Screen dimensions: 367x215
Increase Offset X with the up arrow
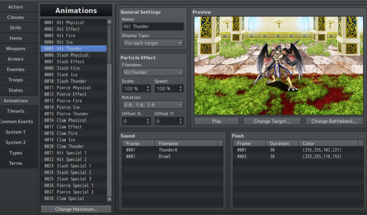pos(148,119)
